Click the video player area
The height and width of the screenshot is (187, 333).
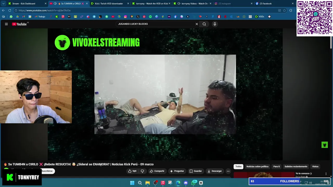point(165,94)
